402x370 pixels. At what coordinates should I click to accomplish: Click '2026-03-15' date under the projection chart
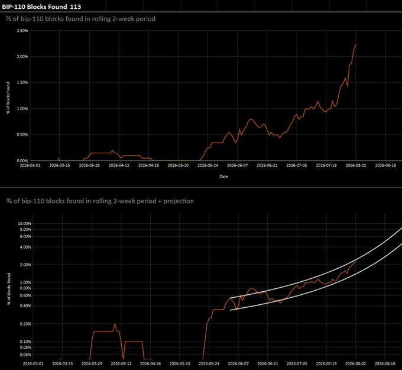62,363
